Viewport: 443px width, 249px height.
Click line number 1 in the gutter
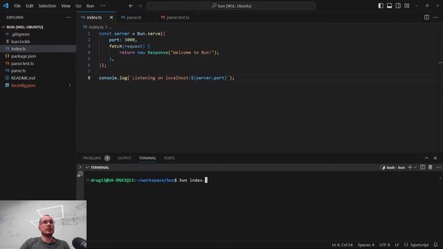click(89, 34)
